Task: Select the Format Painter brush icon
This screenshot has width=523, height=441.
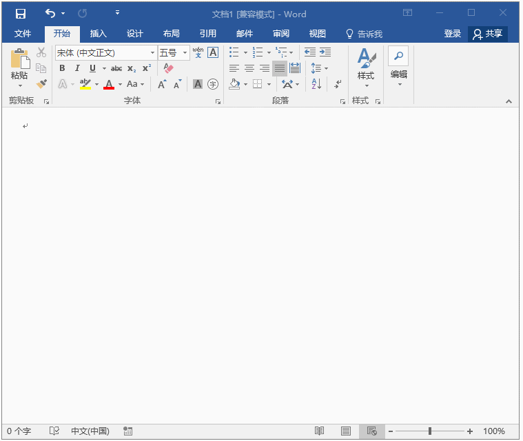Action: [42, 83]
